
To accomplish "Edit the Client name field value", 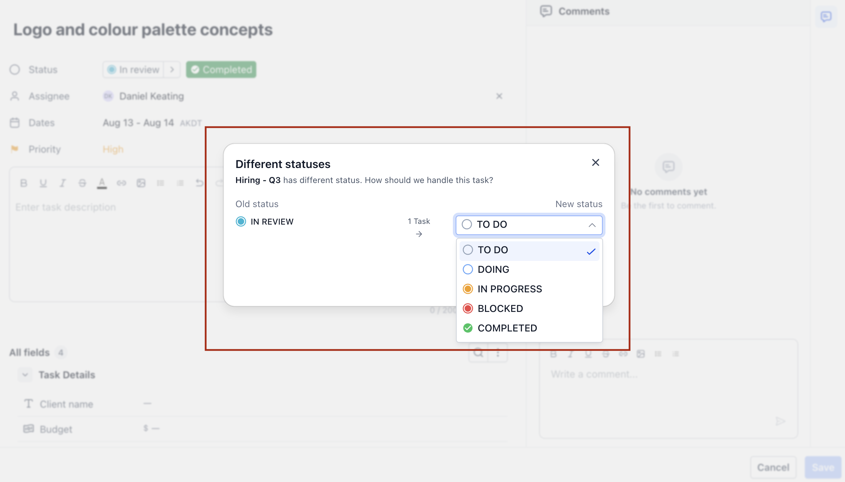I will pos(147,404).
